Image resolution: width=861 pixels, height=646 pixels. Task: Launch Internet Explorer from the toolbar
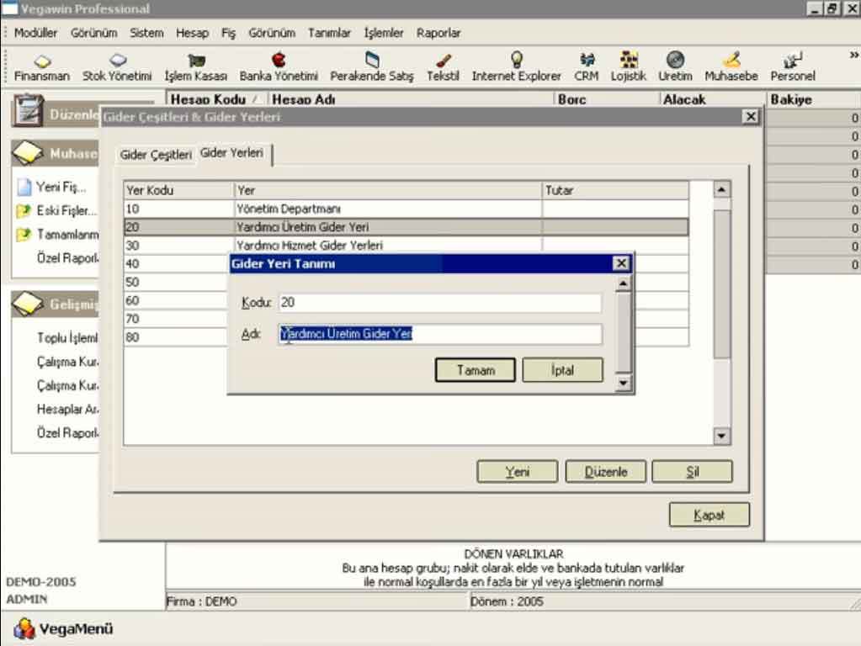pos(516,67)
